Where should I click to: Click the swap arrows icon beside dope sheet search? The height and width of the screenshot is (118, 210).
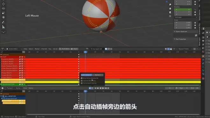pyautogui.click(x=24, y=52)
